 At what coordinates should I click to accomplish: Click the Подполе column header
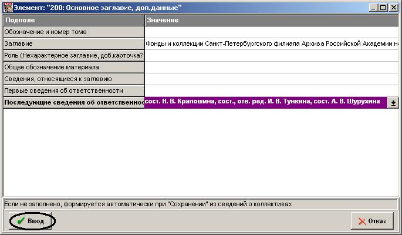coord(74,20)
